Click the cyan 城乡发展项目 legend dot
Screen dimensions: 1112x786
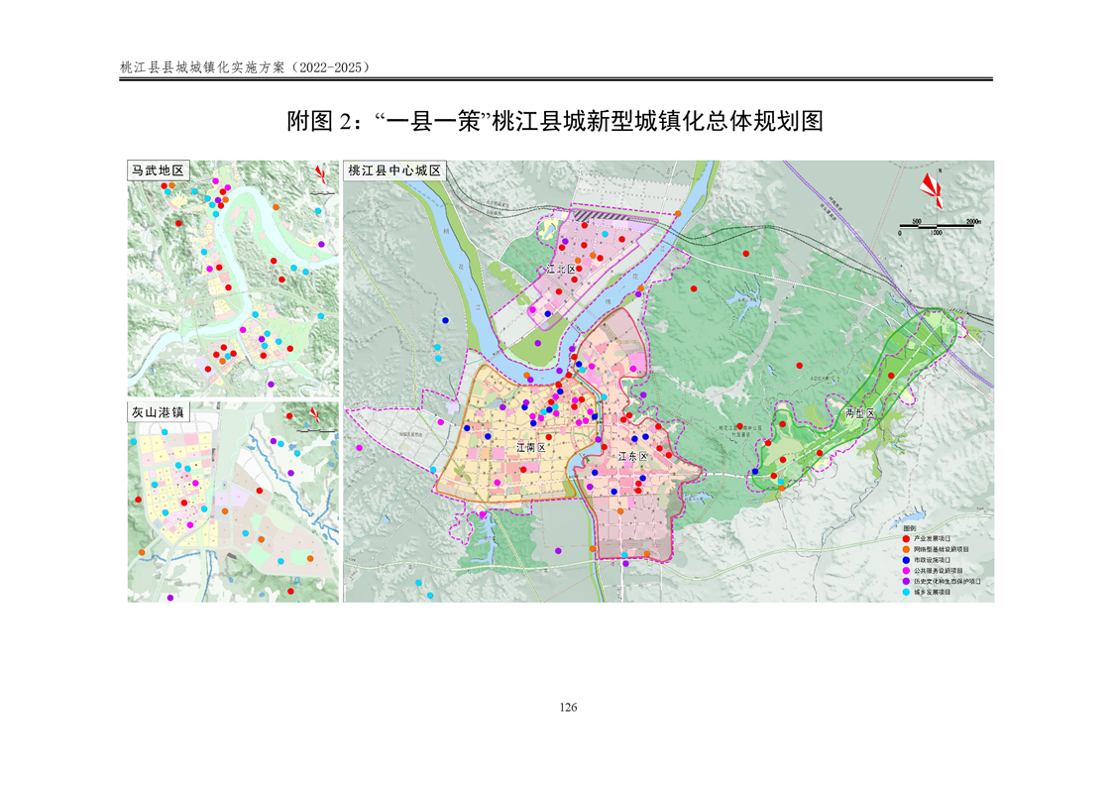tap(906, 592)
